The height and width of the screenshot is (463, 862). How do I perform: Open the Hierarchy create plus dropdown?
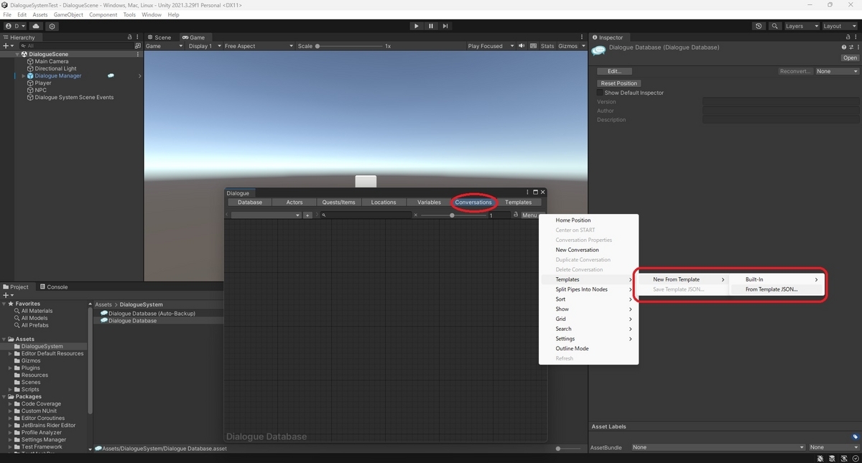8,46
